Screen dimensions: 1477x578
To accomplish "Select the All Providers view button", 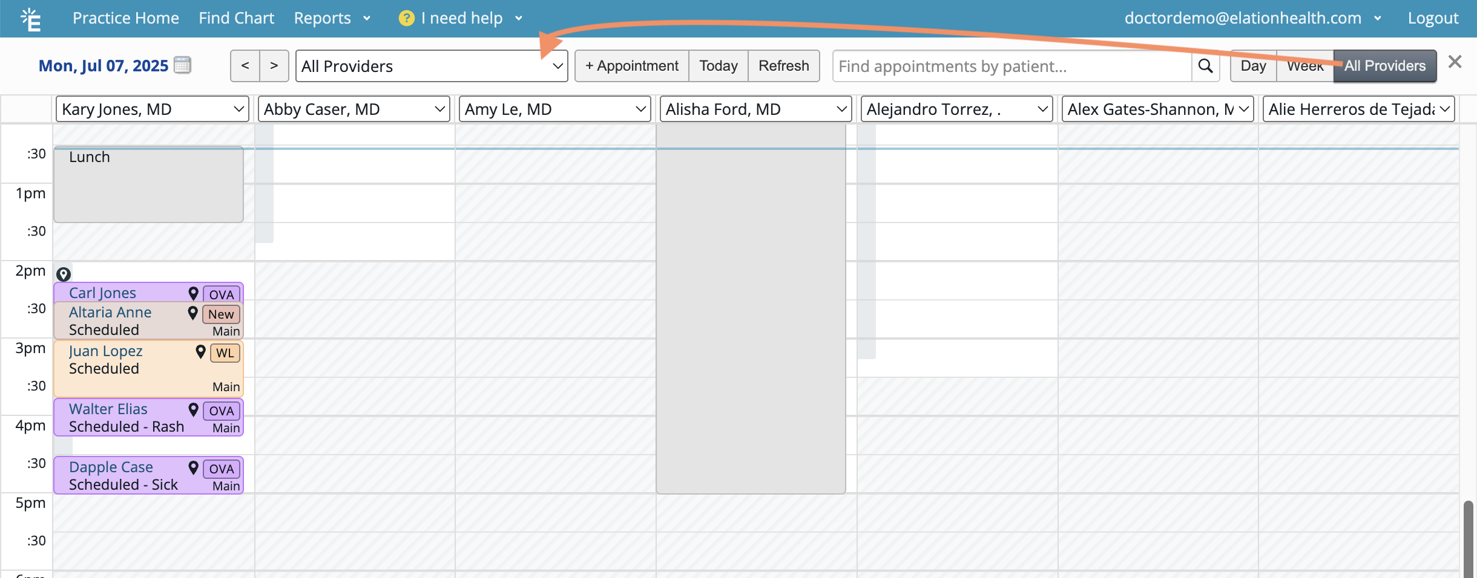I will click(x=1384, y=66).
